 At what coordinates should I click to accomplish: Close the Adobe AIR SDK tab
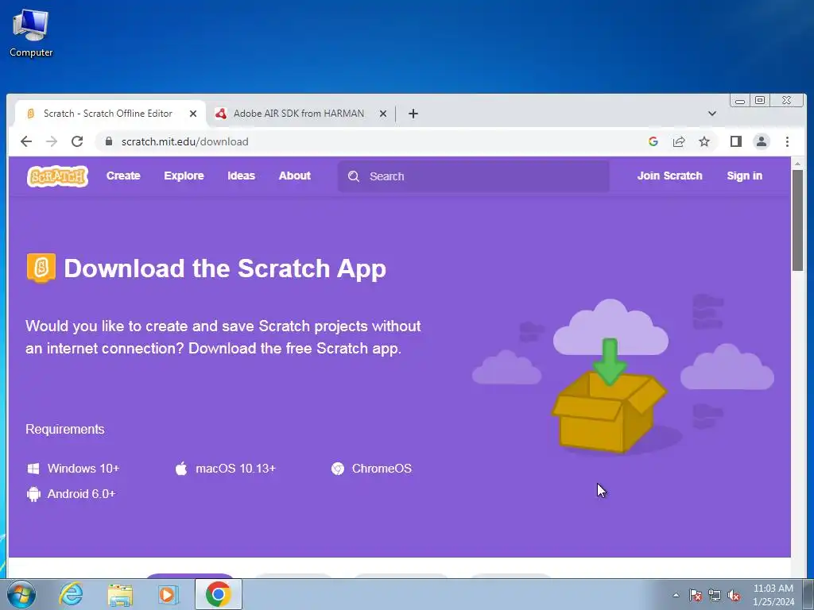pyautogui.click(x=383, y=114)
